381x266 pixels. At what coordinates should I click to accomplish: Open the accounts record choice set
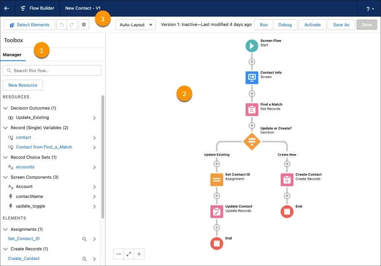point(25,167)
